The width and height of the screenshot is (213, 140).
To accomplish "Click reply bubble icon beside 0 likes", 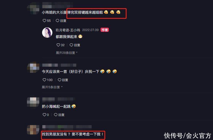I will (55, 115).
